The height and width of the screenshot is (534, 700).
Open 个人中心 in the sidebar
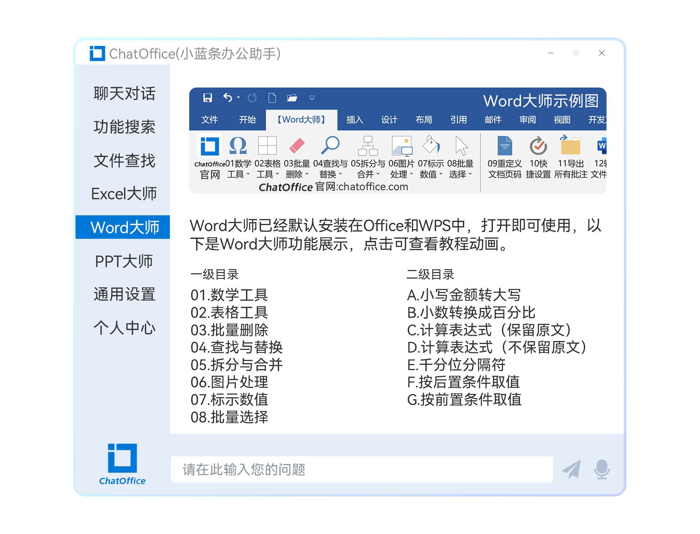coord(124,327)
